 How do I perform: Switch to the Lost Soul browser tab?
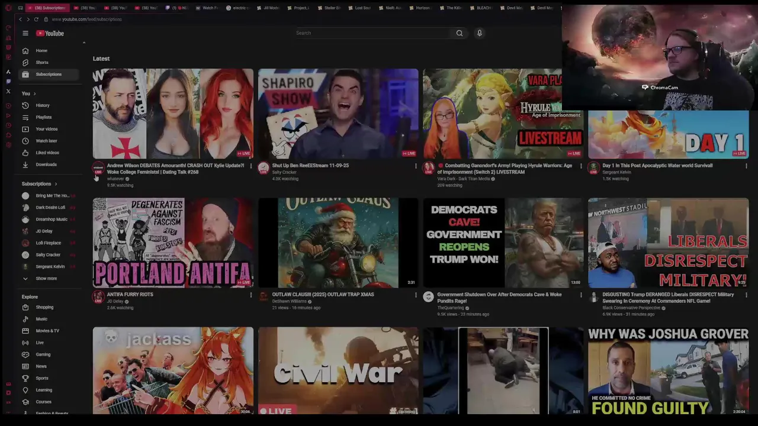click(360, 8)
